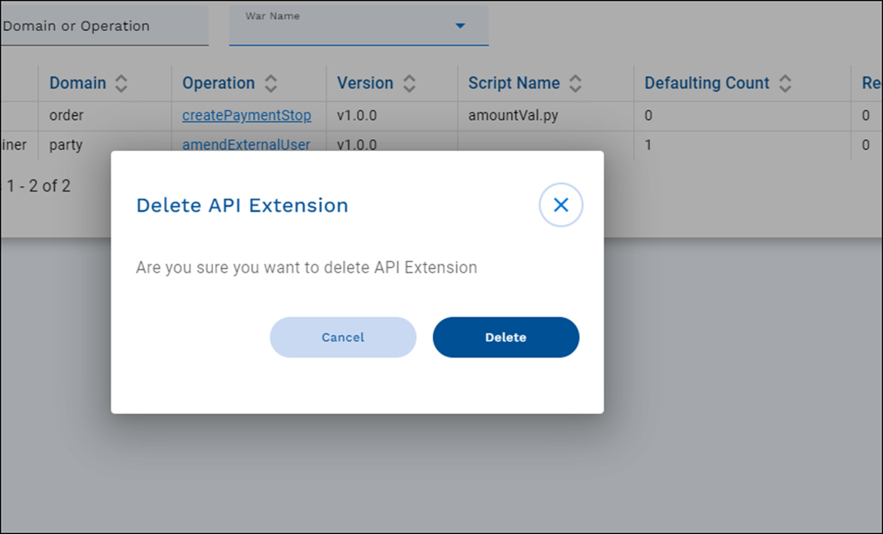Close the Delete API Extension dialog
The width and height of the screenshot is (883, 534).
(x=561, y=205)
